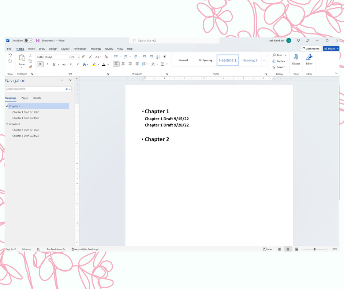Switch to the Insert ribbon tab

click(31, 48)
